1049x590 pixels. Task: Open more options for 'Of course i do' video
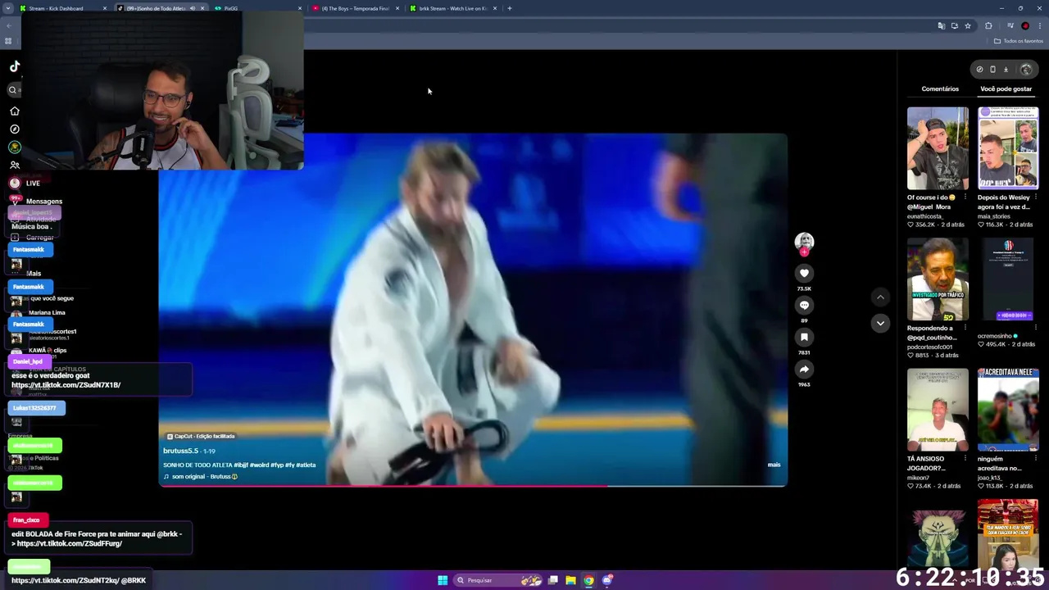click(x=965, y=197)
